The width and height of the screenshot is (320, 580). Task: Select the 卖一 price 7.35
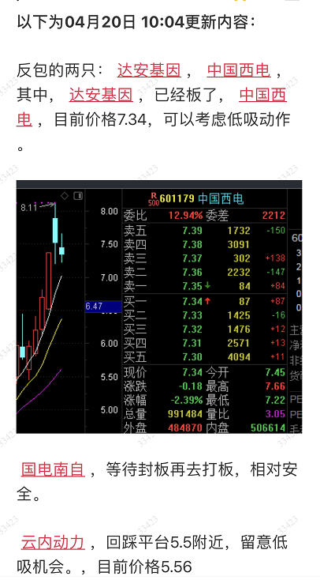[x=192, y=286]
